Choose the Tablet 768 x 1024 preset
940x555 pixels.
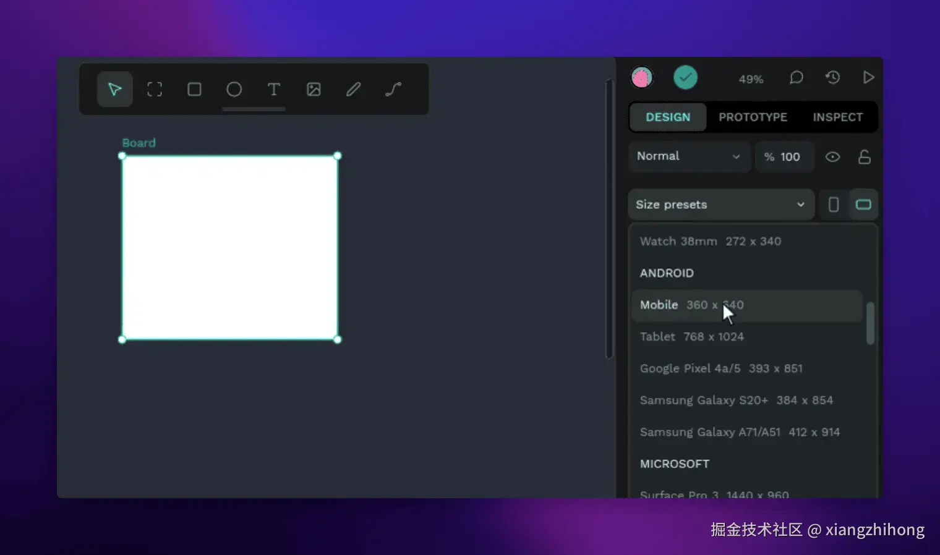(x=747, y=337)
